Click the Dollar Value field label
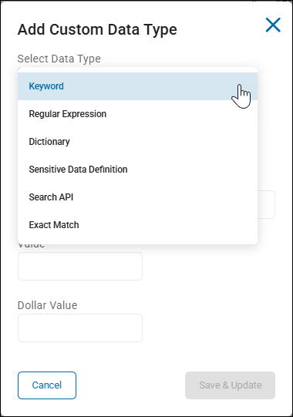The image size is (293, 417). click(x=47, y=305)
